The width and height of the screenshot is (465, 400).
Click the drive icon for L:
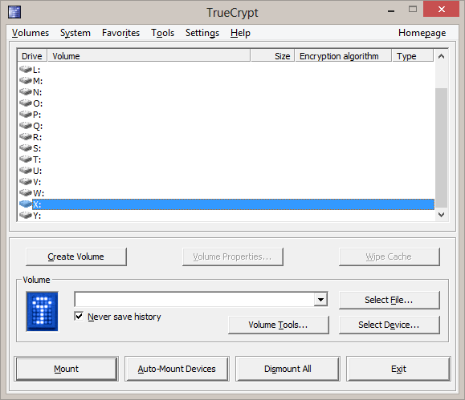(26, 70)
